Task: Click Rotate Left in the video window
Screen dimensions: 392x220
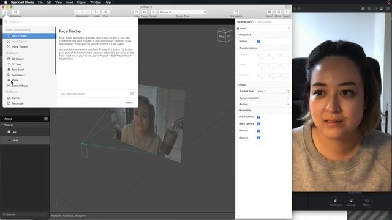Action: click(x=335, y=202)
